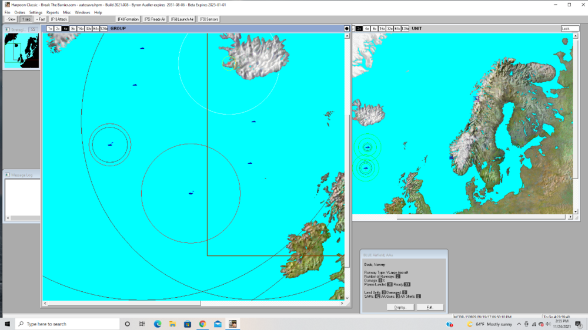Image resolution: width=588 pixels, height=330 pixels.
Task: Click the Strategic map thumbnail
Action: [21, 51]
